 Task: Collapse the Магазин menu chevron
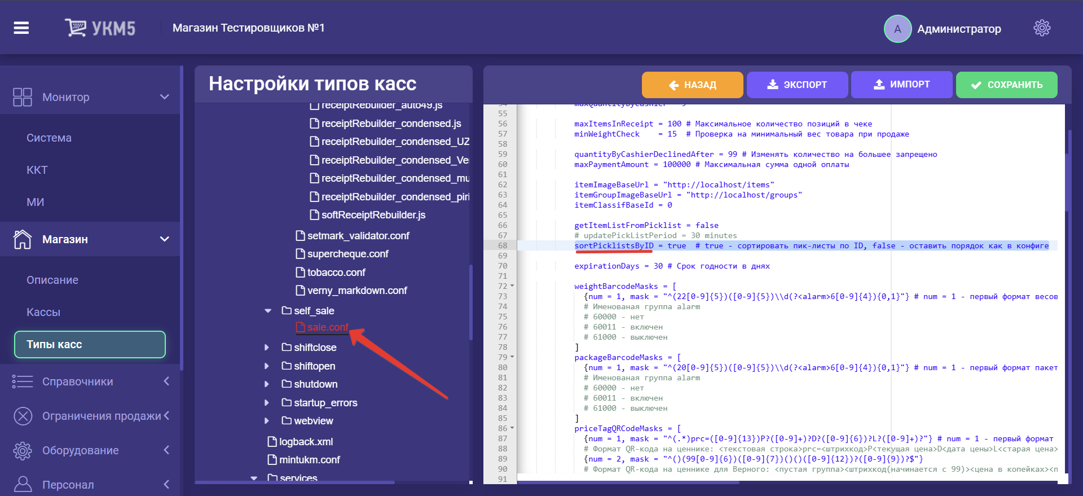165,239
